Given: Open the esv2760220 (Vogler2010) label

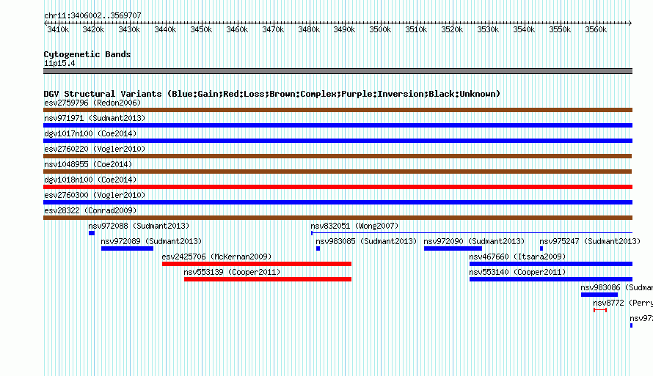Looking at the screenshot, I should pos(95,149).
